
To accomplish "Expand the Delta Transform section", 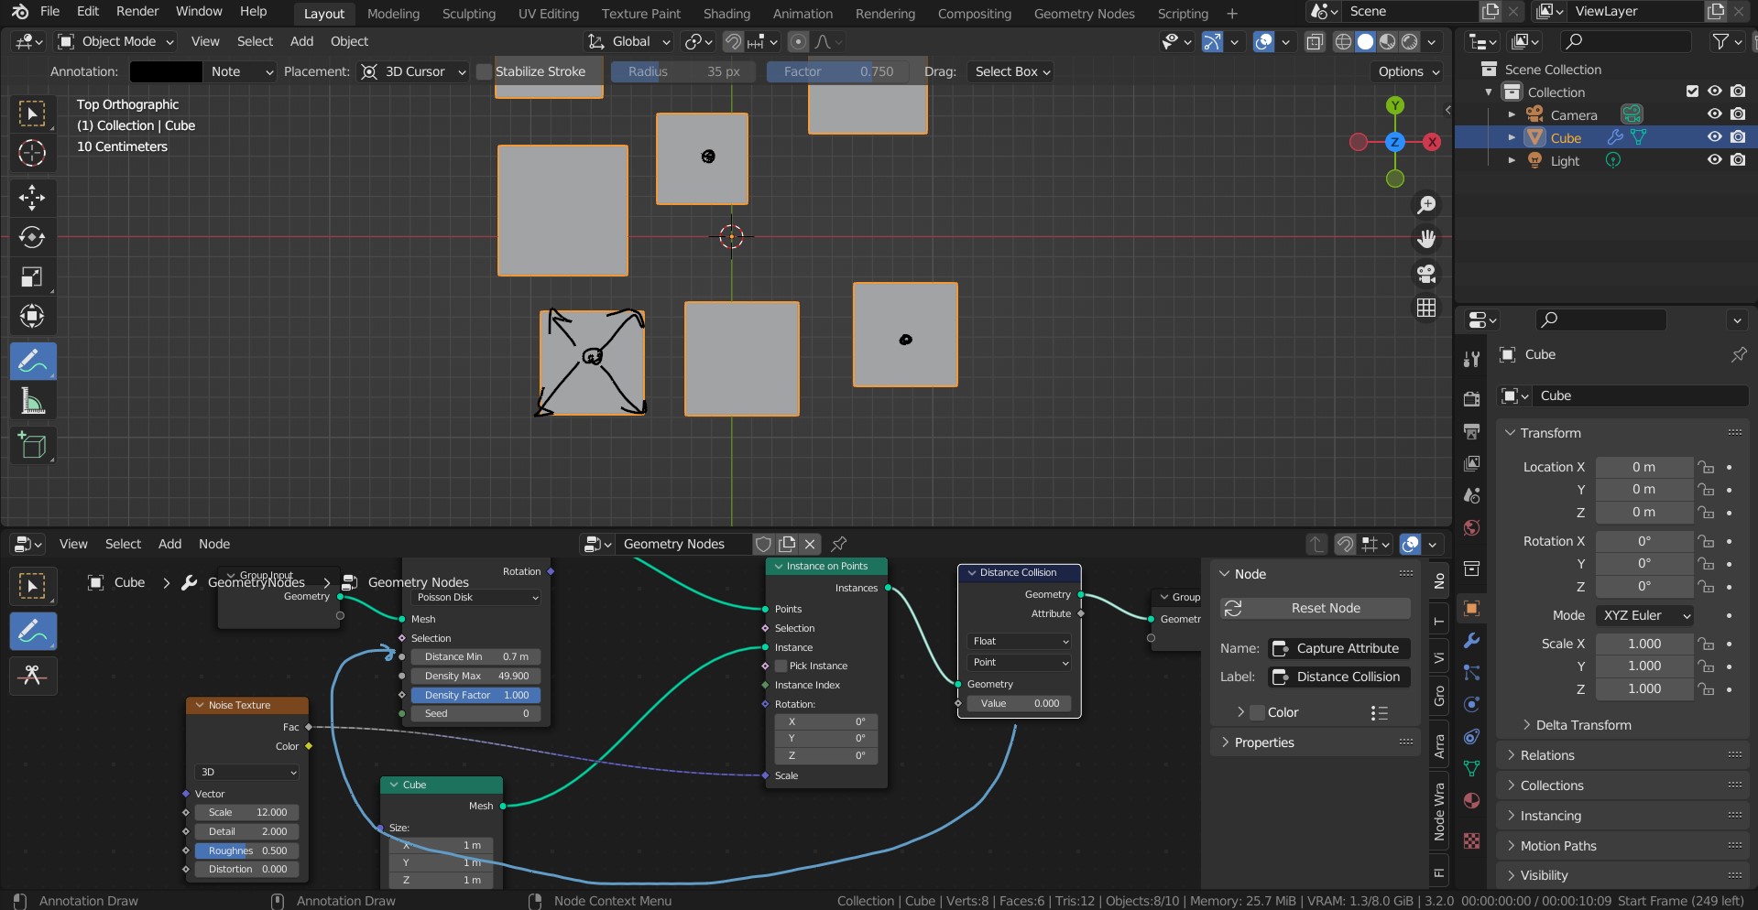I will point(1583,725).
